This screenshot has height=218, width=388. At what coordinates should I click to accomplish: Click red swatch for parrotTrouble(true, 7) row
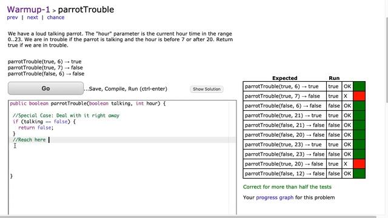pyautogui.click(x=359, y=96)
